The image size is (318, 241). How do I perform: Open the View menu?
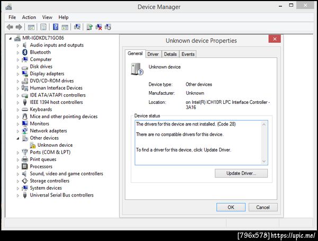click(47, 17)
